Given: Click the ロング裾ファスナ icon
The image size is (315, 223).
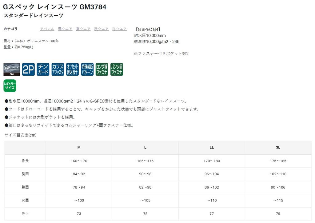Looking at the screenshot, I should (x=102, y=69).
